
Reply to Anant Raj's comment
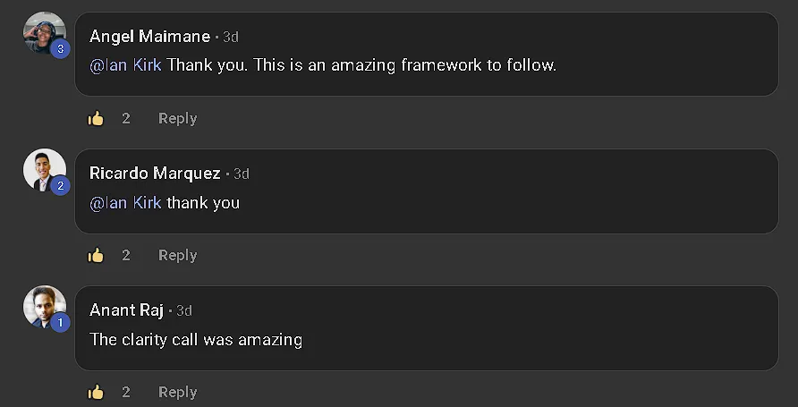pyautogui.click(x=178, y=393)
